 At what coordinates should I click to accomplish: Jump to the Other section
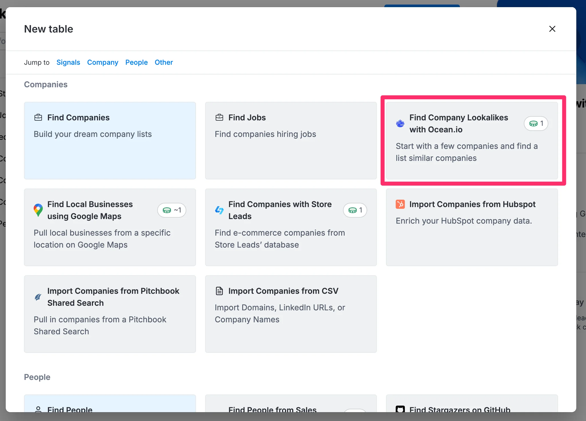[164, 62]
